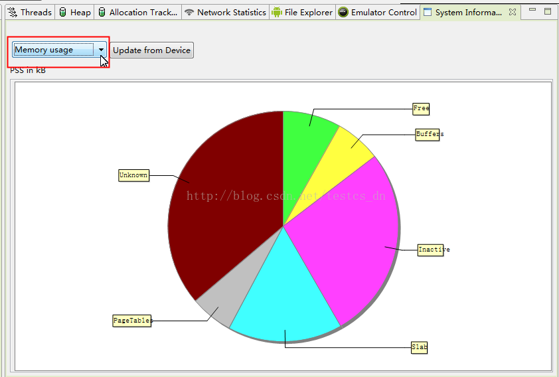Image resolution: width=559 pixels, height=377 pixels.
Task: Minimize the view panel
Action: [532, 10]
